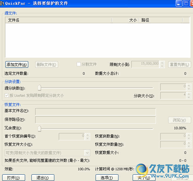Sort by the 路径 column header
193x181 pixels.
point(161,20)
